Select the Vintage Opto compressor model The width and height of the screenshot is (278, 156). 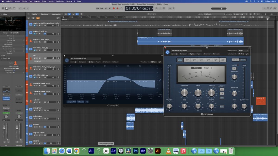223,60
